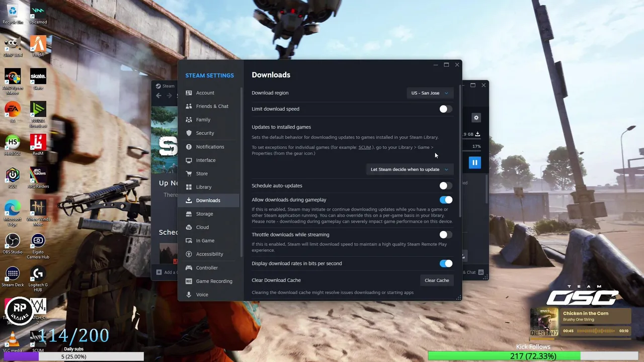Click the Game Recording REC icon
This screenshot has height=362, width=644.
tap(189, 281)
